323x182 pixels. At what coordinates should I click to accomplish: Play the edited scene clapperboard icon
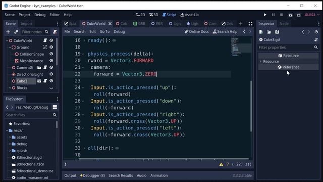click(290, 15)
